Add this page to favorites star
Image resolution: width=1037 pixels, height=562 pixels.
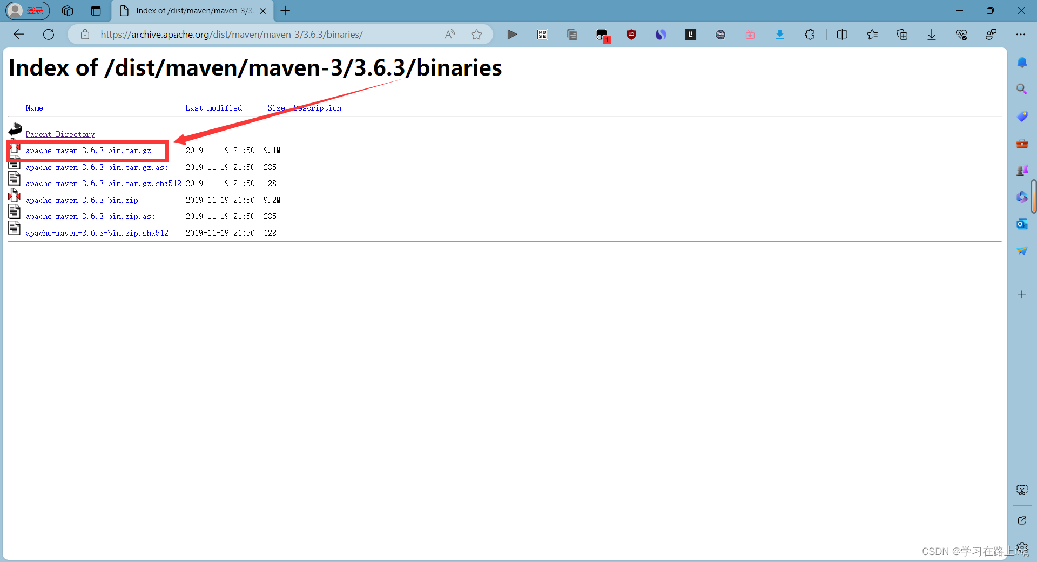coord(476,35)
